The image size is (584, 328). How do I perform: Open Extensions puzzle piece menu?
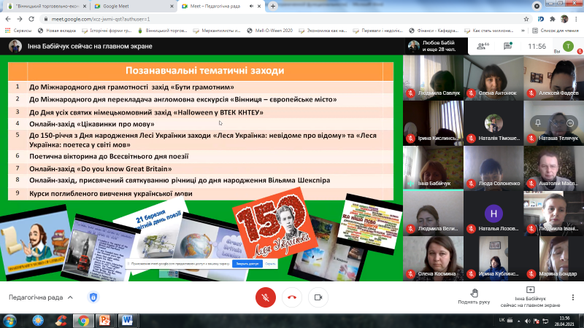553,19
